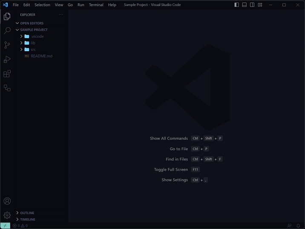The width and height of the screenshot is (305, 229).
Task: Click the .vscode folder icon
Action: pyautogui.click(x=27, y=36)
